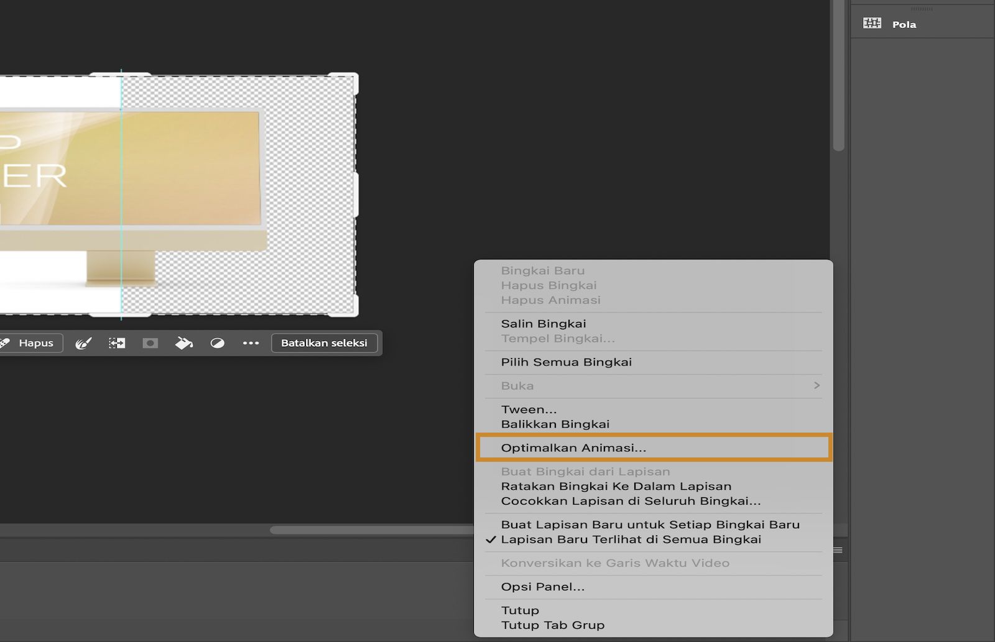Expand the Buka submenu arrow
Image resolution: width=995 pixels, height=642 pixels.
click(x=817, y=385)
